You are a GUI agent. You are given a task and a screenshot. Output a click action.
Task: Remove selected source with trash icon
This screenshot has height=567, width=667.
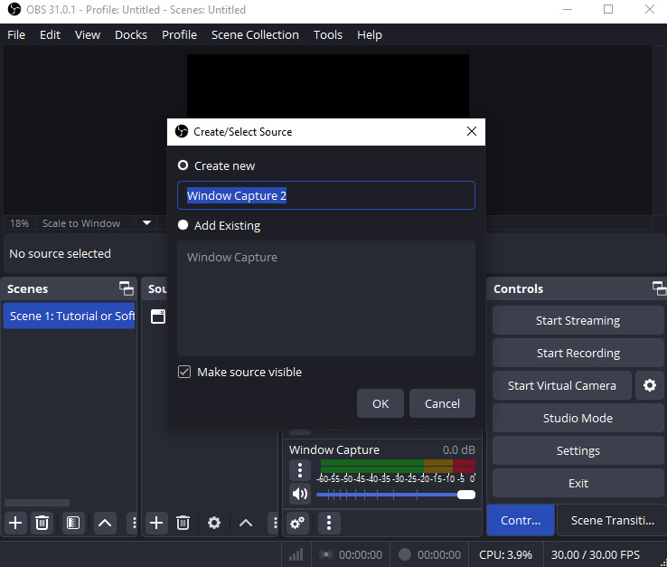tap(183, 523)
